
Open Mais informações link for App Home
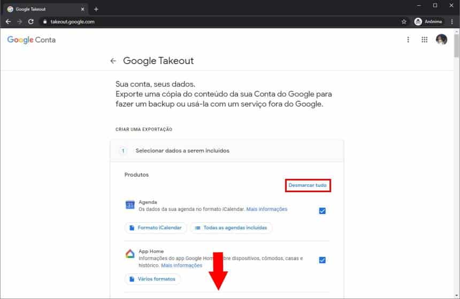tap(182, 265)
